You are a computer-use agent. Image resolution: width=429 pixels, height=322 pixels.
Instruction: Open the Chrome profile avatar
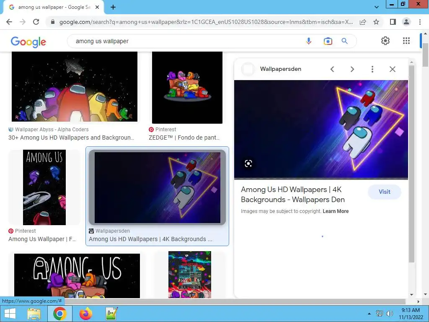[406, 22]
